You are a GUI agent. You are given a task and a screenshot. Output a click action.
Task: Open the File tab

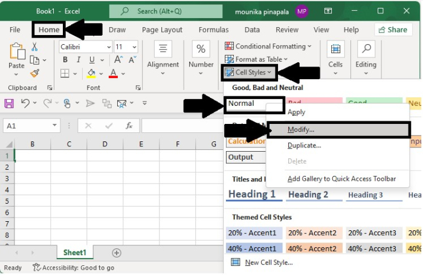point(15,30)
